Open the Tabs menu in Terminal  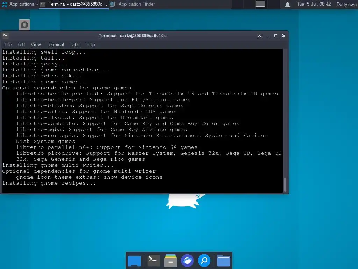74,44
